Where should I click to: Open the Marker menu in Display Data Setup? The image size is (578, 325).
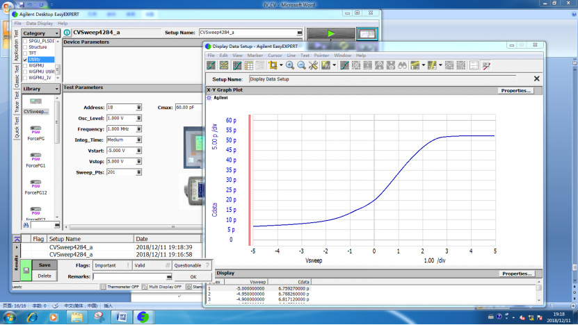point(255,56)
